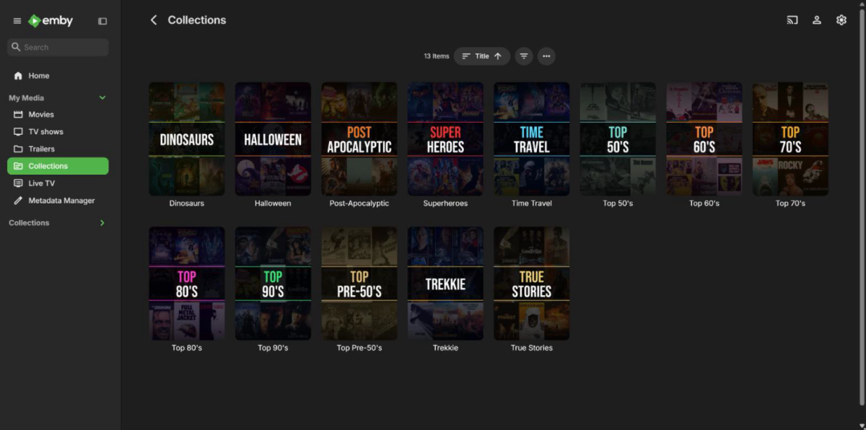Click the Top 70's title text
The height and width of the screenshot is (430, 866).
[x=790, y=203]
